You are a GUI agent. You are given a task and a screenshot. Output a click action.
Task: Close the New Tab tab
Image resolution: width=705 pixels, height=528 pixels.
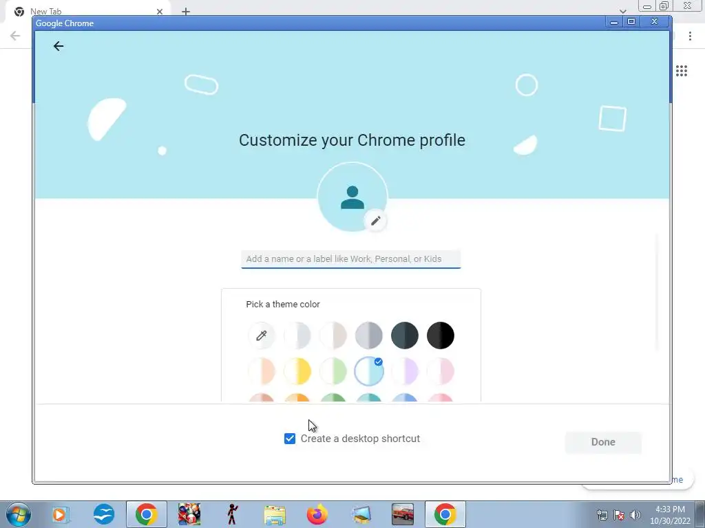point(160,12)
